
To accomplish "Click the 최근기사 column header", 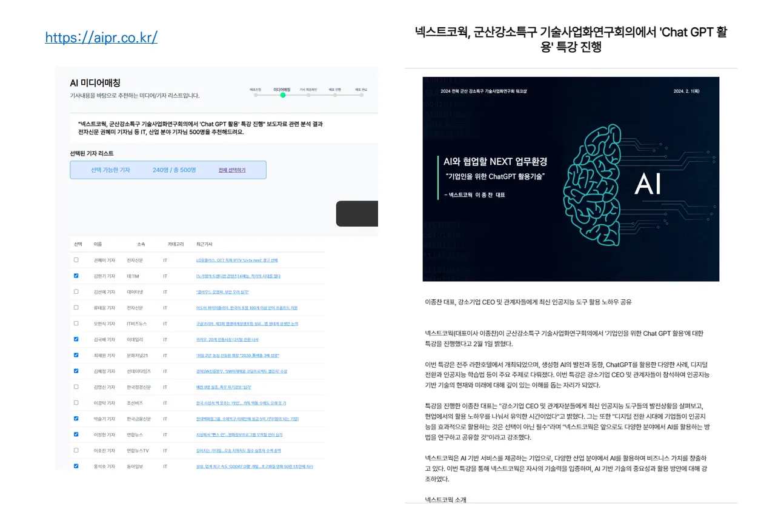I will coord(204,244).
